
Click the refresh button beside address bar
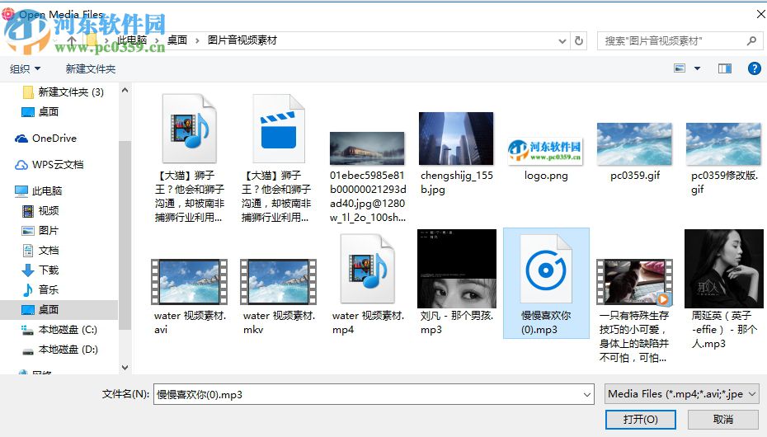pyautogui.click(x=579, y=40)
